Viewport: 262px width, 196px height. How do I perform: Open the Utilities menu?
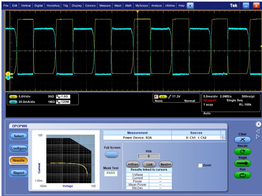[170, 6]
